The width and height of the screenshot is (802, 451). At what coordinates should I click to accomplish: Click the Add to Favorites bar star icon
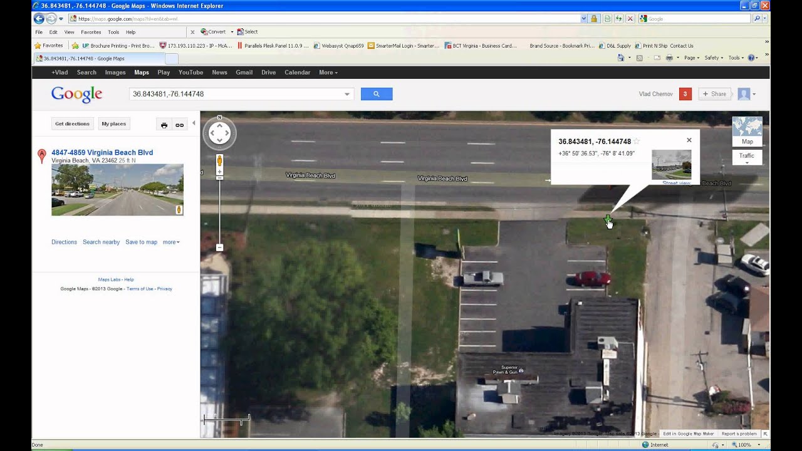pyautogui.click(x=75, y=46)
